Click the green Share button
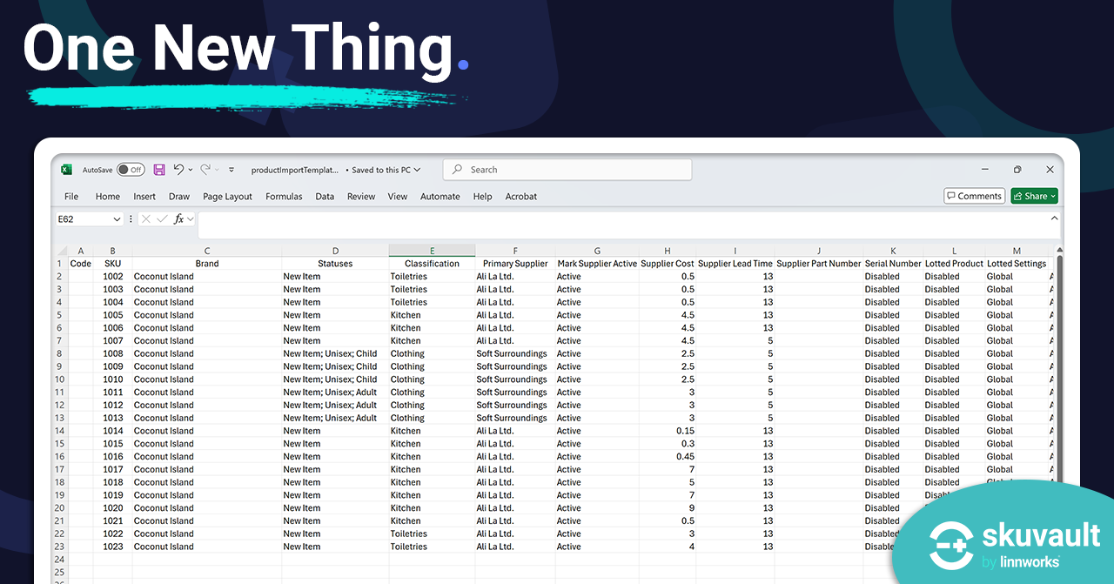Image resolution: width=1114 pixels, height=584 pixels. (1032, 196)
